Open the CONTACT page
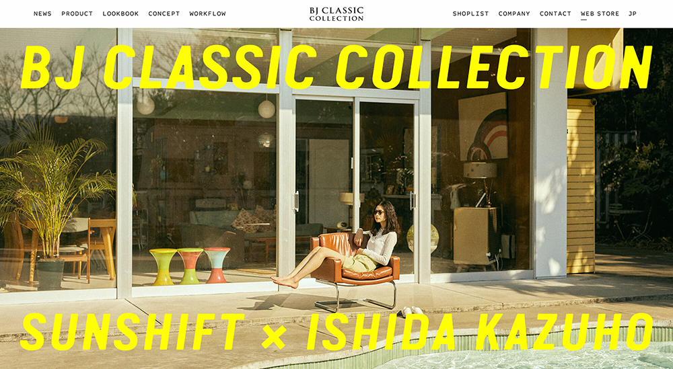 tap(555, 13)
